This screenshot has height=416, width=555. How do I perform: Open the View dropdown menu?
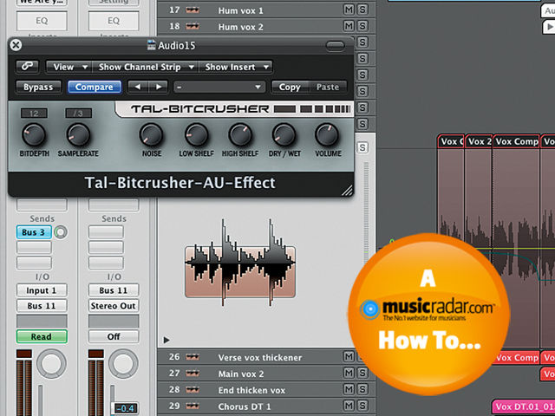(69, 67)
